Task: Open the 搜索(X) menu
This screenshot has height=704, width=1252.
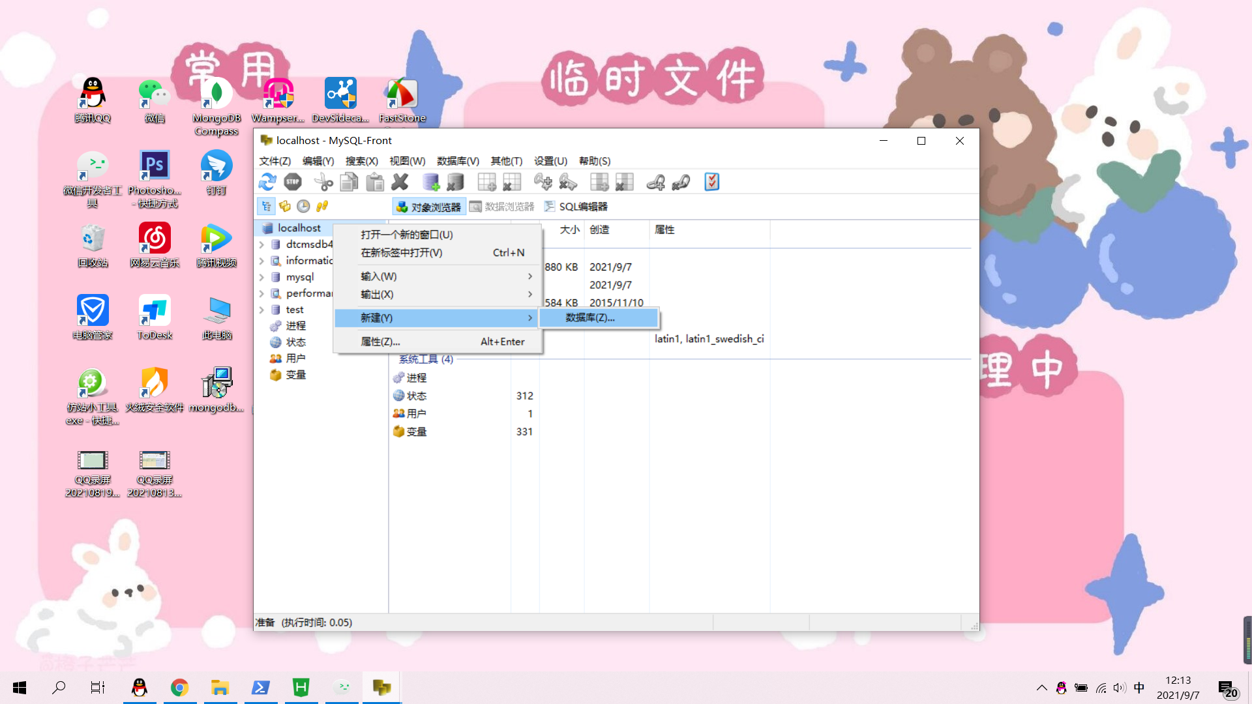Action: (362, 161)
